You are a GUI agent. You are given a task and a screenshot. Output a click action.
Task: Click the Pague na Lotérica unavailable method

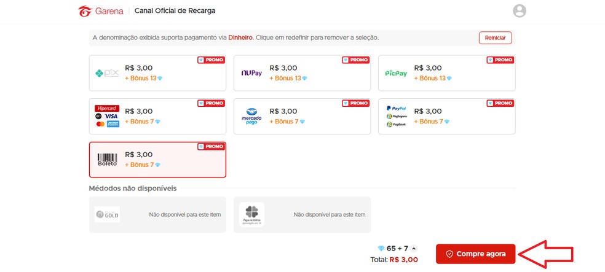tap(302, 215)
